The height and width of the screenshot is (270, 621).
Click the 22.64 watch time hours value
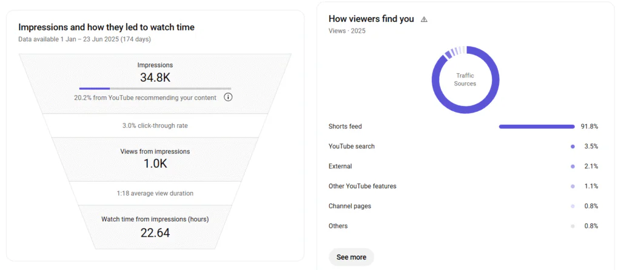155,232
